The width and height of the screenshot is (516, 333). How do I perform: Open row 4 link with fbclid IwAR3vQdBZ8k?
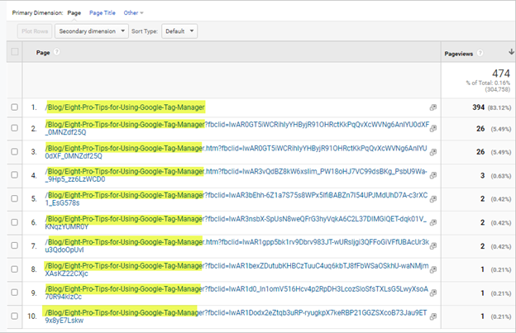tap(236, 175)
